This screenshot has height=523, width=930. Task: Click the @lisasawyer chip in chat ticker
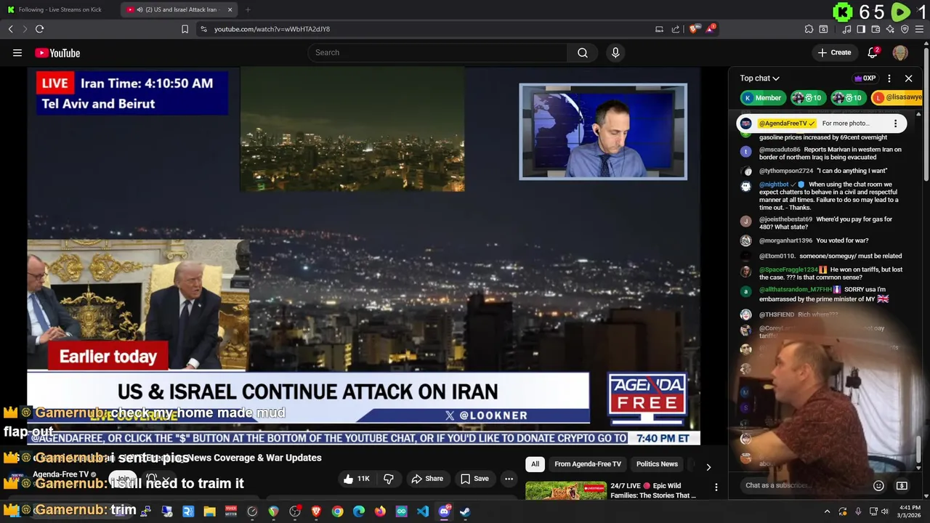[x=898, y=97]
